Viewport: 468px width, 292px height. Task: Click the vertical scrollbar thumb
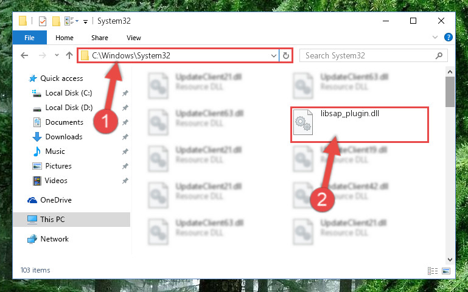point(450,92)
